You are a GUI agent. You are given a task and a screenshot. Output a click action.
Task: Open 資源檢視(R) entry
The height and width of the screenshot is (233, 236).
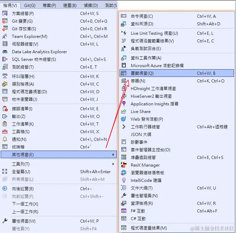point(177,203)
